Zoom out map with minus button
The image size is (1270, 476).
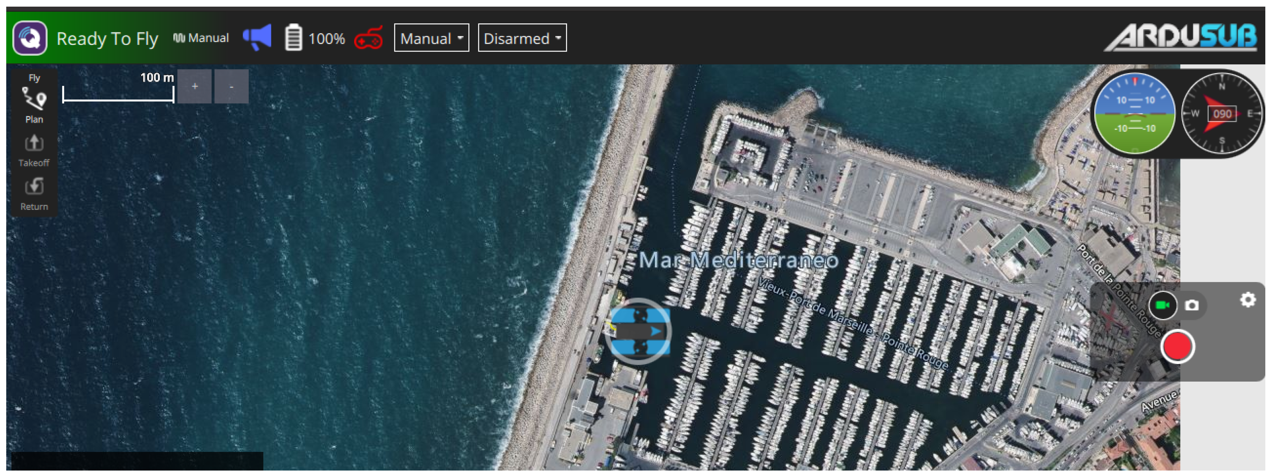[231, 87]
